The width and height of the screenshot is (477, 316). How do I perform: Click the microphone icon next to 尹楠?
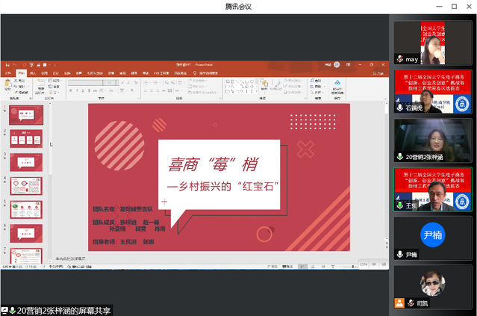[400, 255]
